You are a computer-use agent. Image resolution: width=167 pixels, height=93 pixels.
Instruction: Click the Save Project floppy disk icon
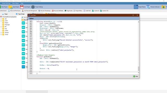[x=22, y=7]
